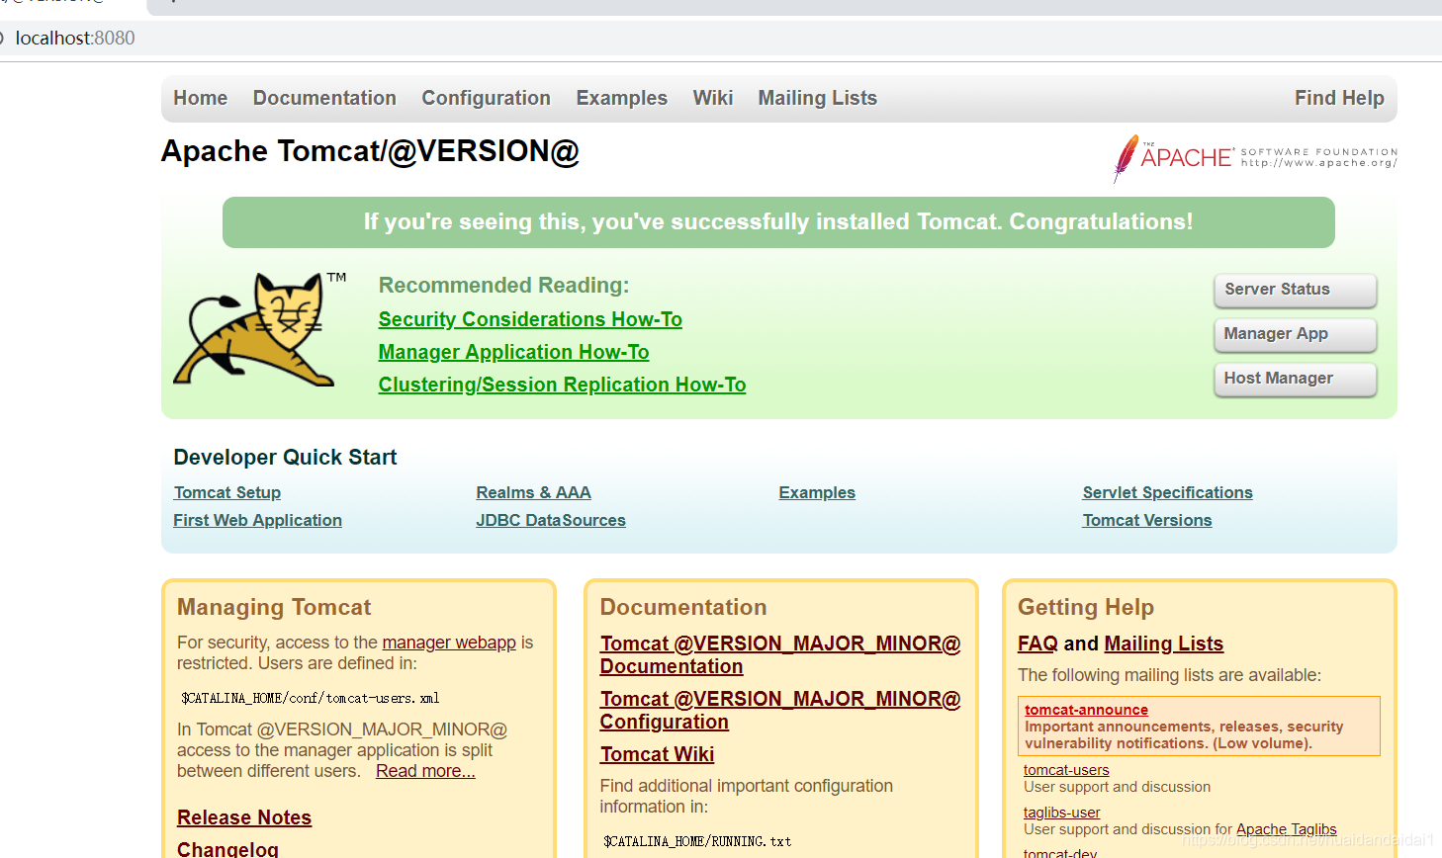Click the Recommended Reading heading
The image size is (1442, 858).
[503, 285]
